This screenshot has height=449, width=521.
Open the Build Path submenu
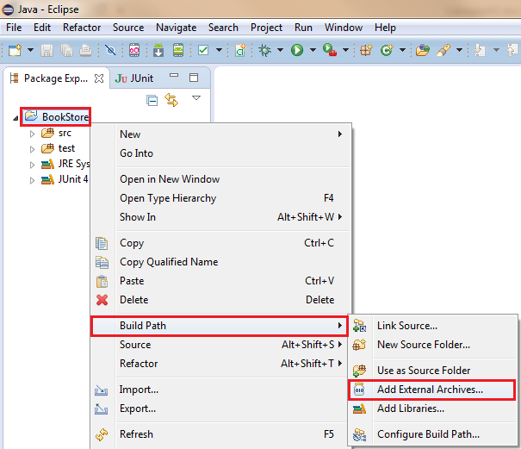tap(220, 326)
